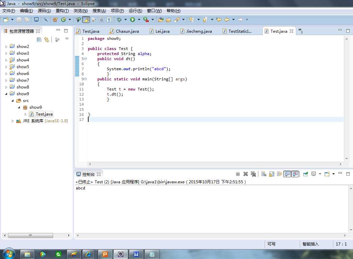Show hidden editor tabs list
Screen dimensions: 353x259
pos(300,30)
